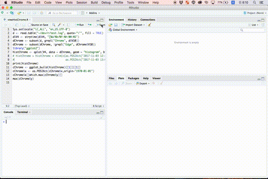Image resolution: width=268 pixels, height=179 pixels.
Task: Open the (Top Level) scope dropdown
Action: coord(22,106)
